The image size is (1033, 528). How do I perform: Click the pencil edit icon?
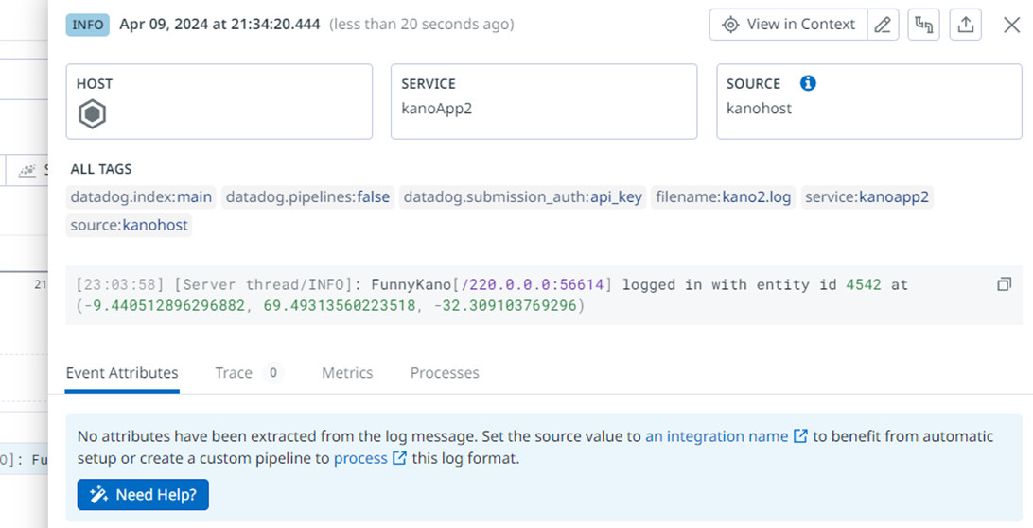click(883, 25)
